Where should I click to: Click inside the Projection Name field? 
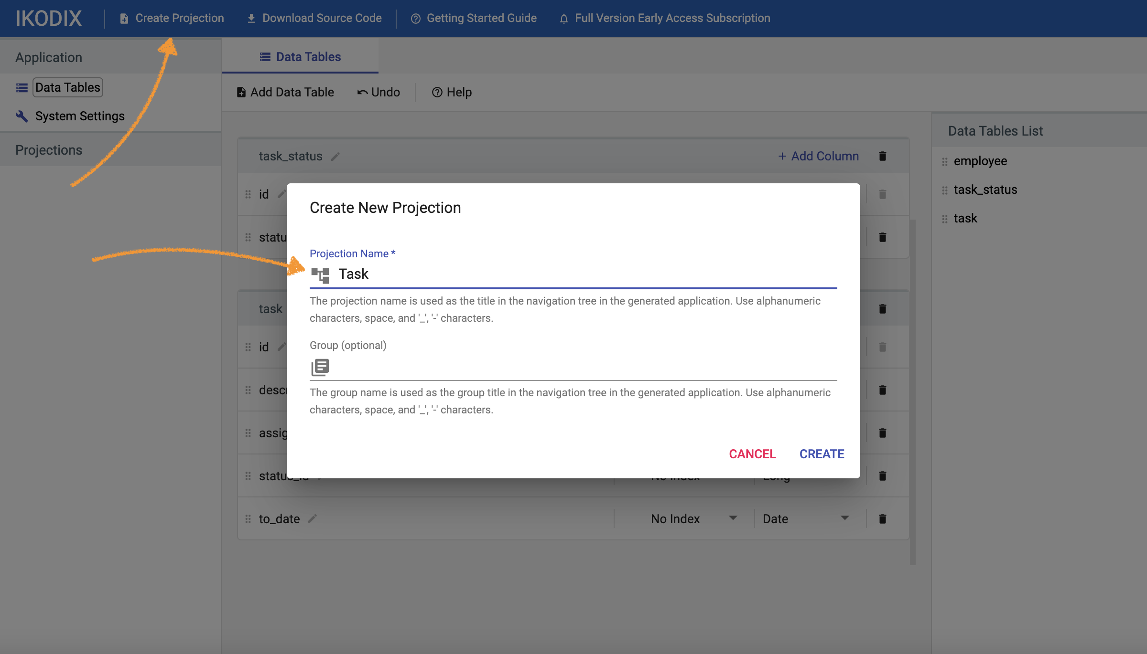click(x=526, y=274)
